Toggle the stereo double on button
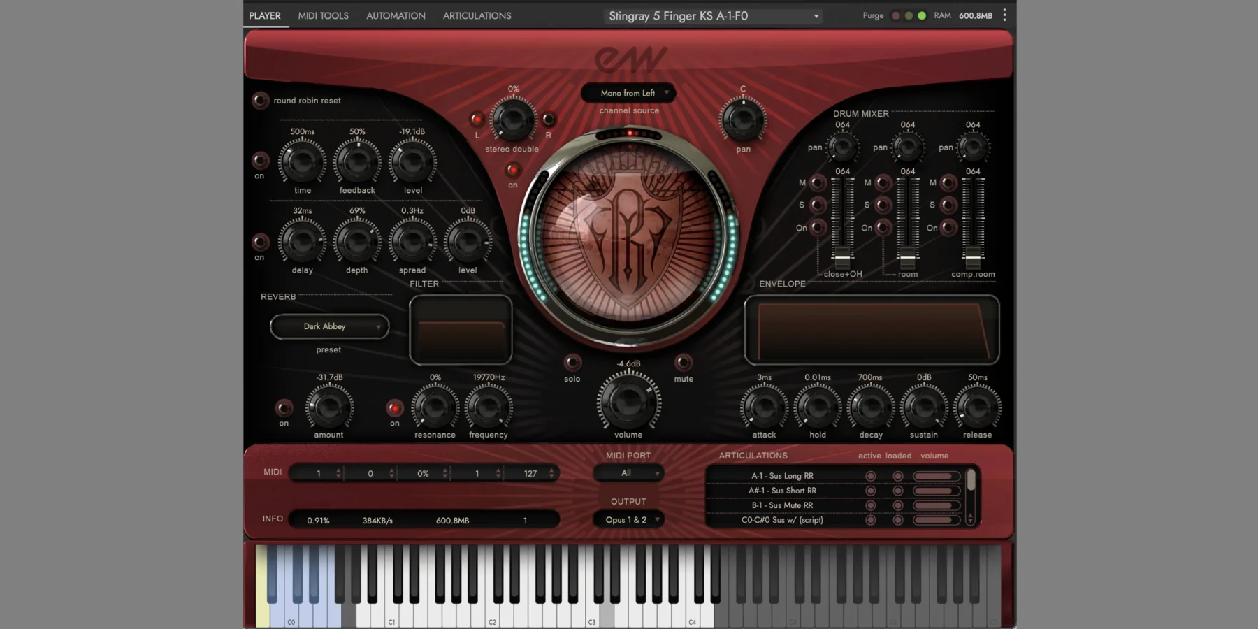Viewport: 1258px width, 629px height. (513, 170)
